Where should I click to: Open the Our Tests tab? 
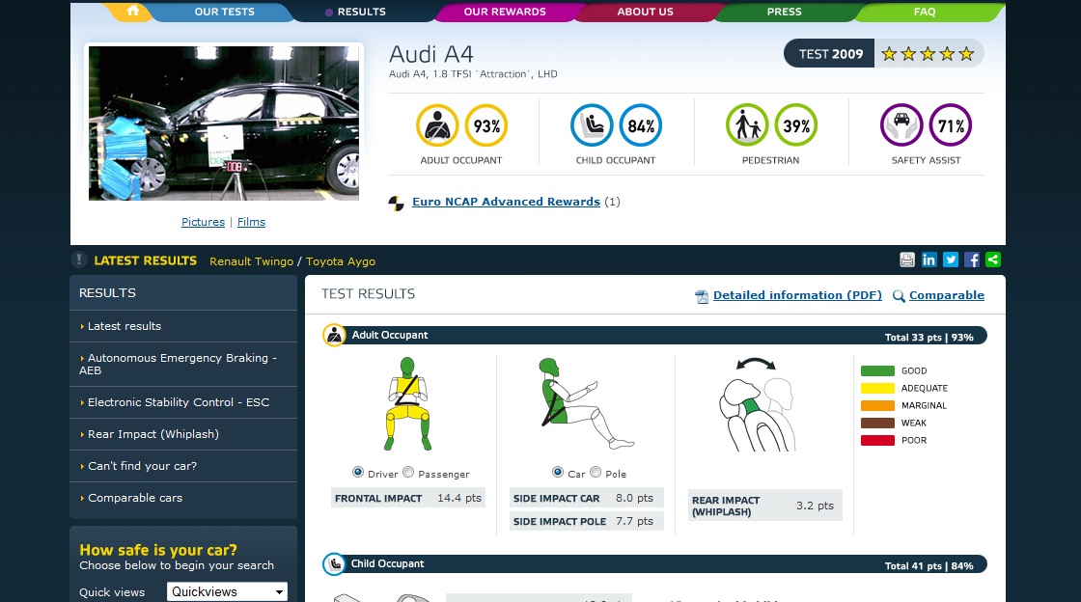coord(224,12)
